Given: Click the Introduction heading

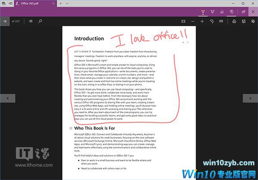Looking at the screenshot, I should [x=89, y=39].
